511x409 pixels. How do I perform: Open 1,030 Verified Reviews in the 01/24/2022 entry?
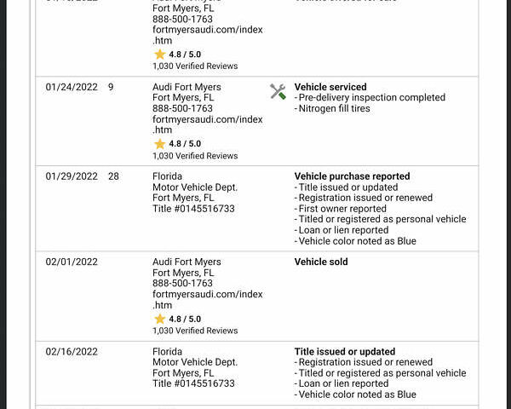[x=195, y=156]
